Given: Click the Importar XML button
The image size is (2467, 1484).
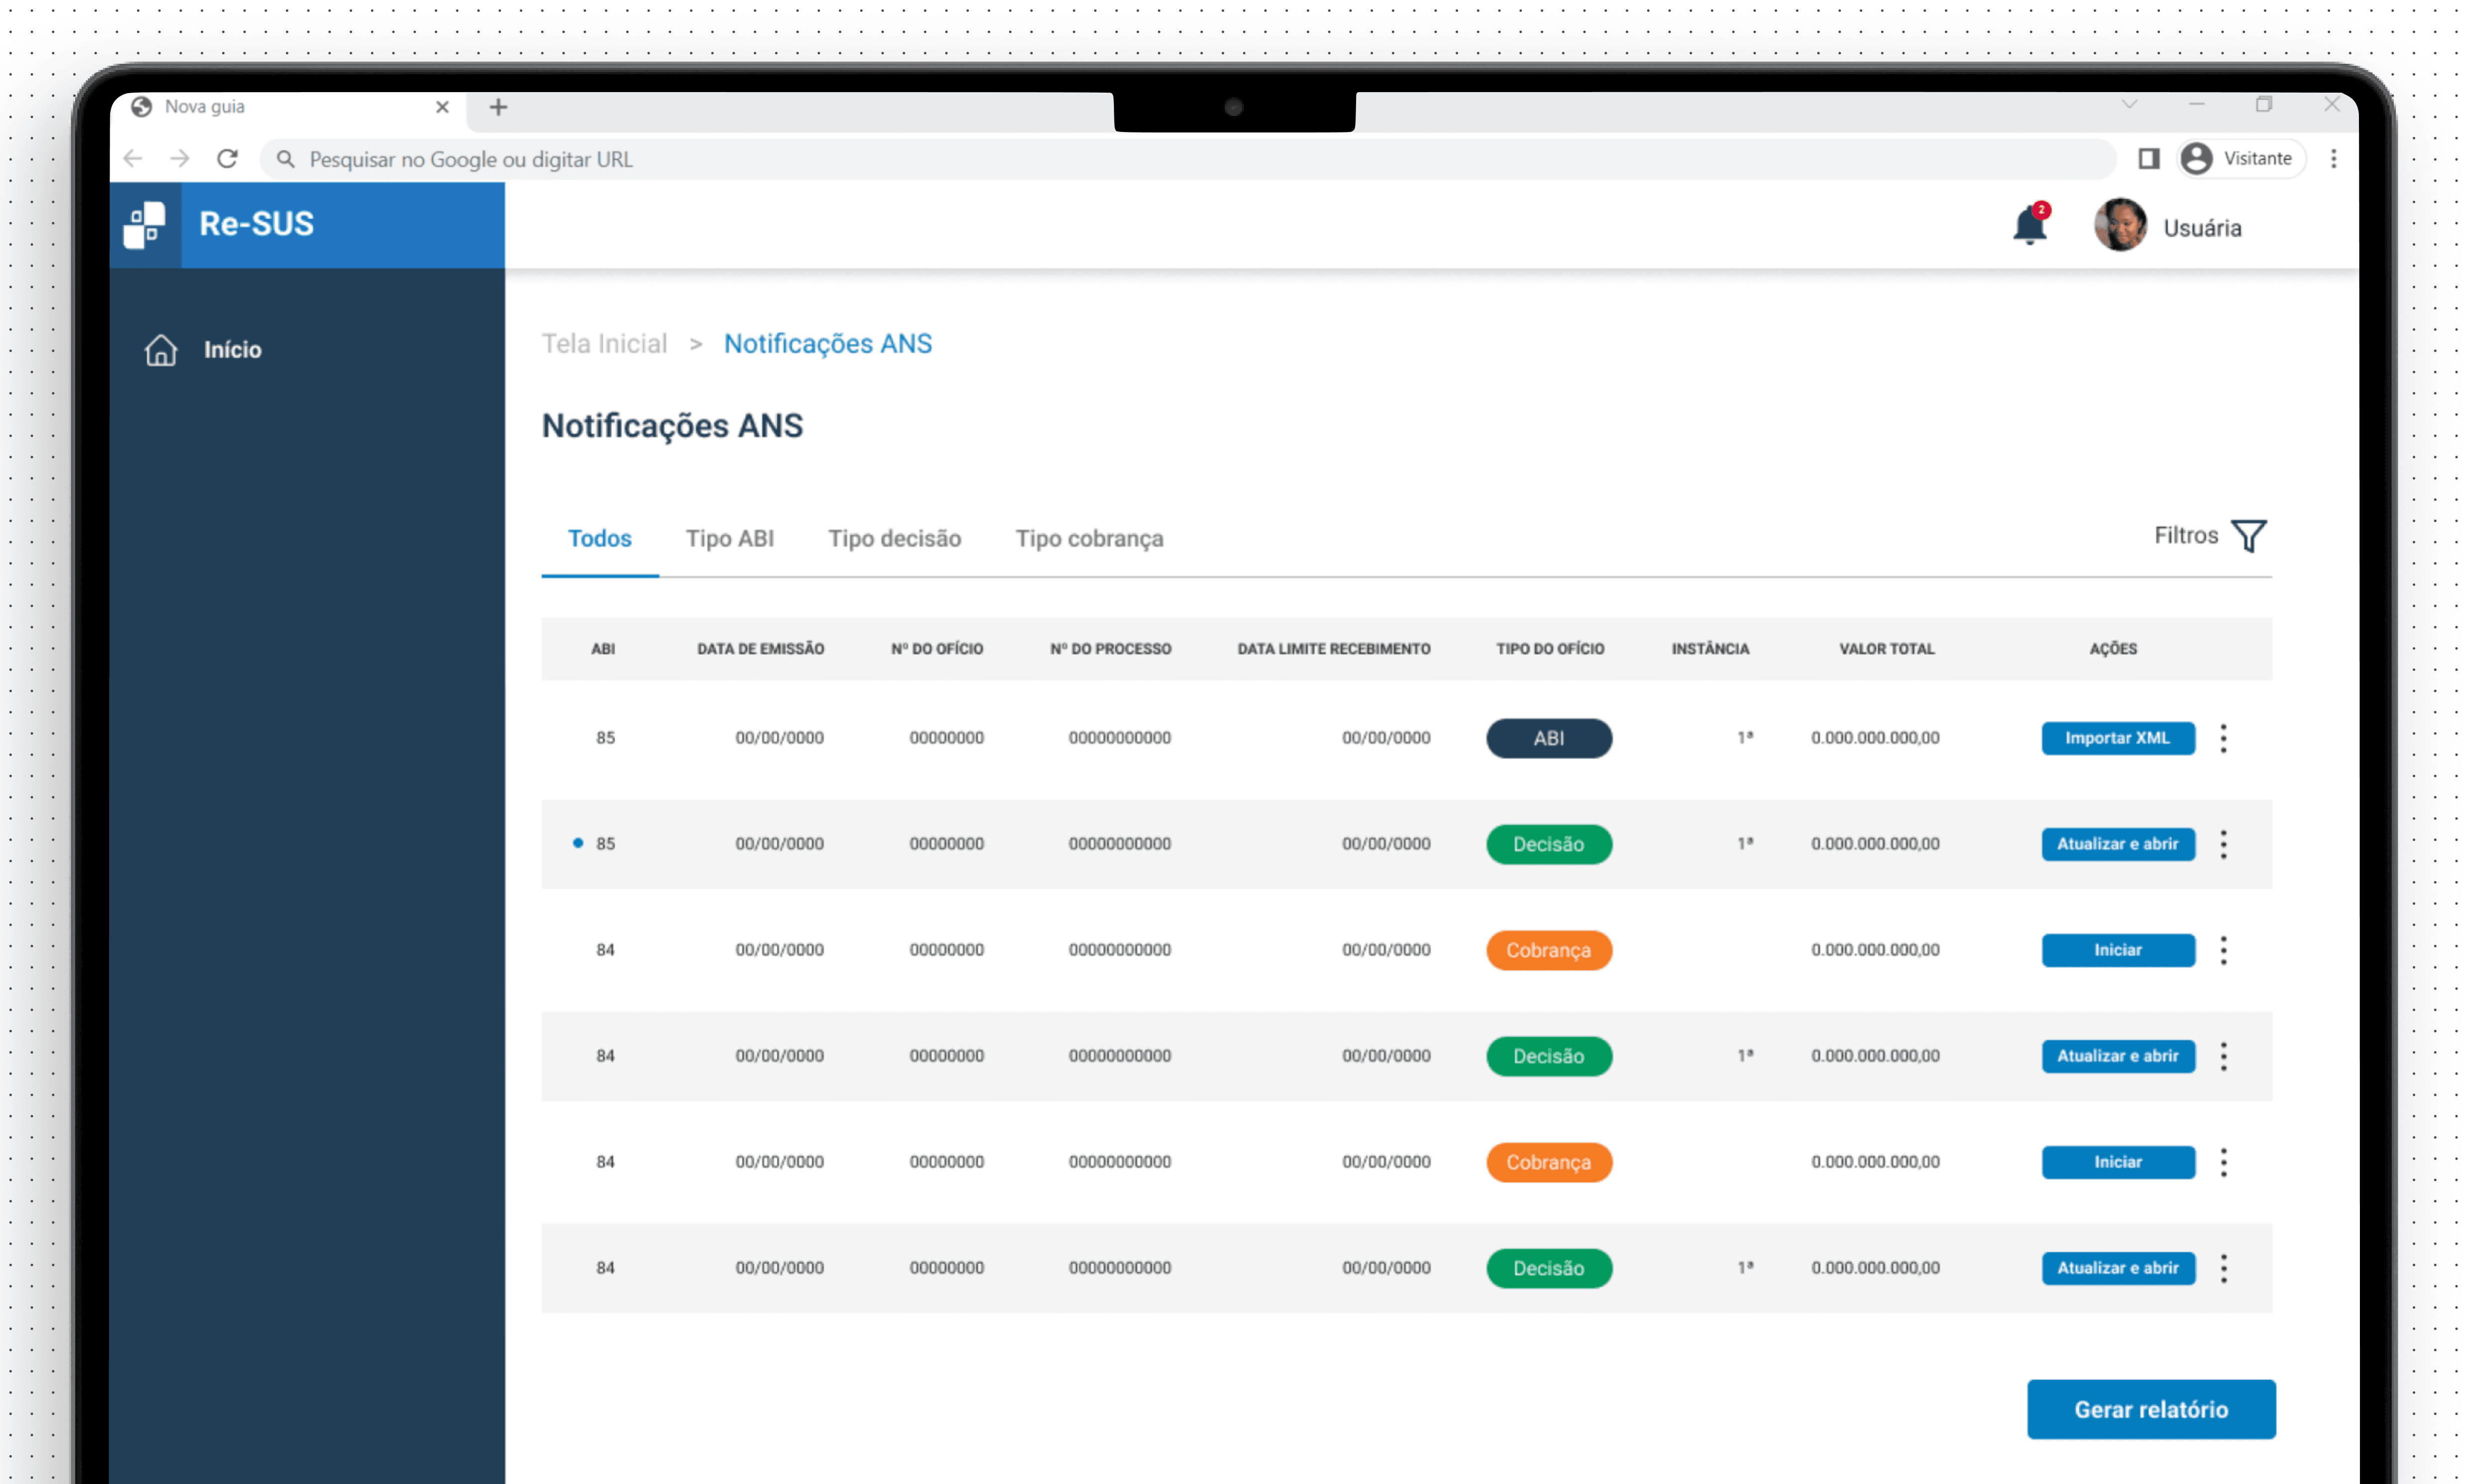Looking at the screenshot, I should coord(2117,738).
